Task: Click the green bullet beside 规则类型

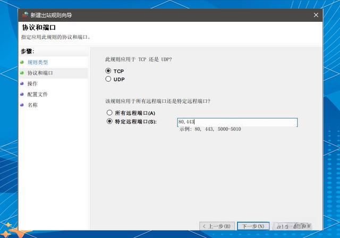Action: click(x=22, y=62)
